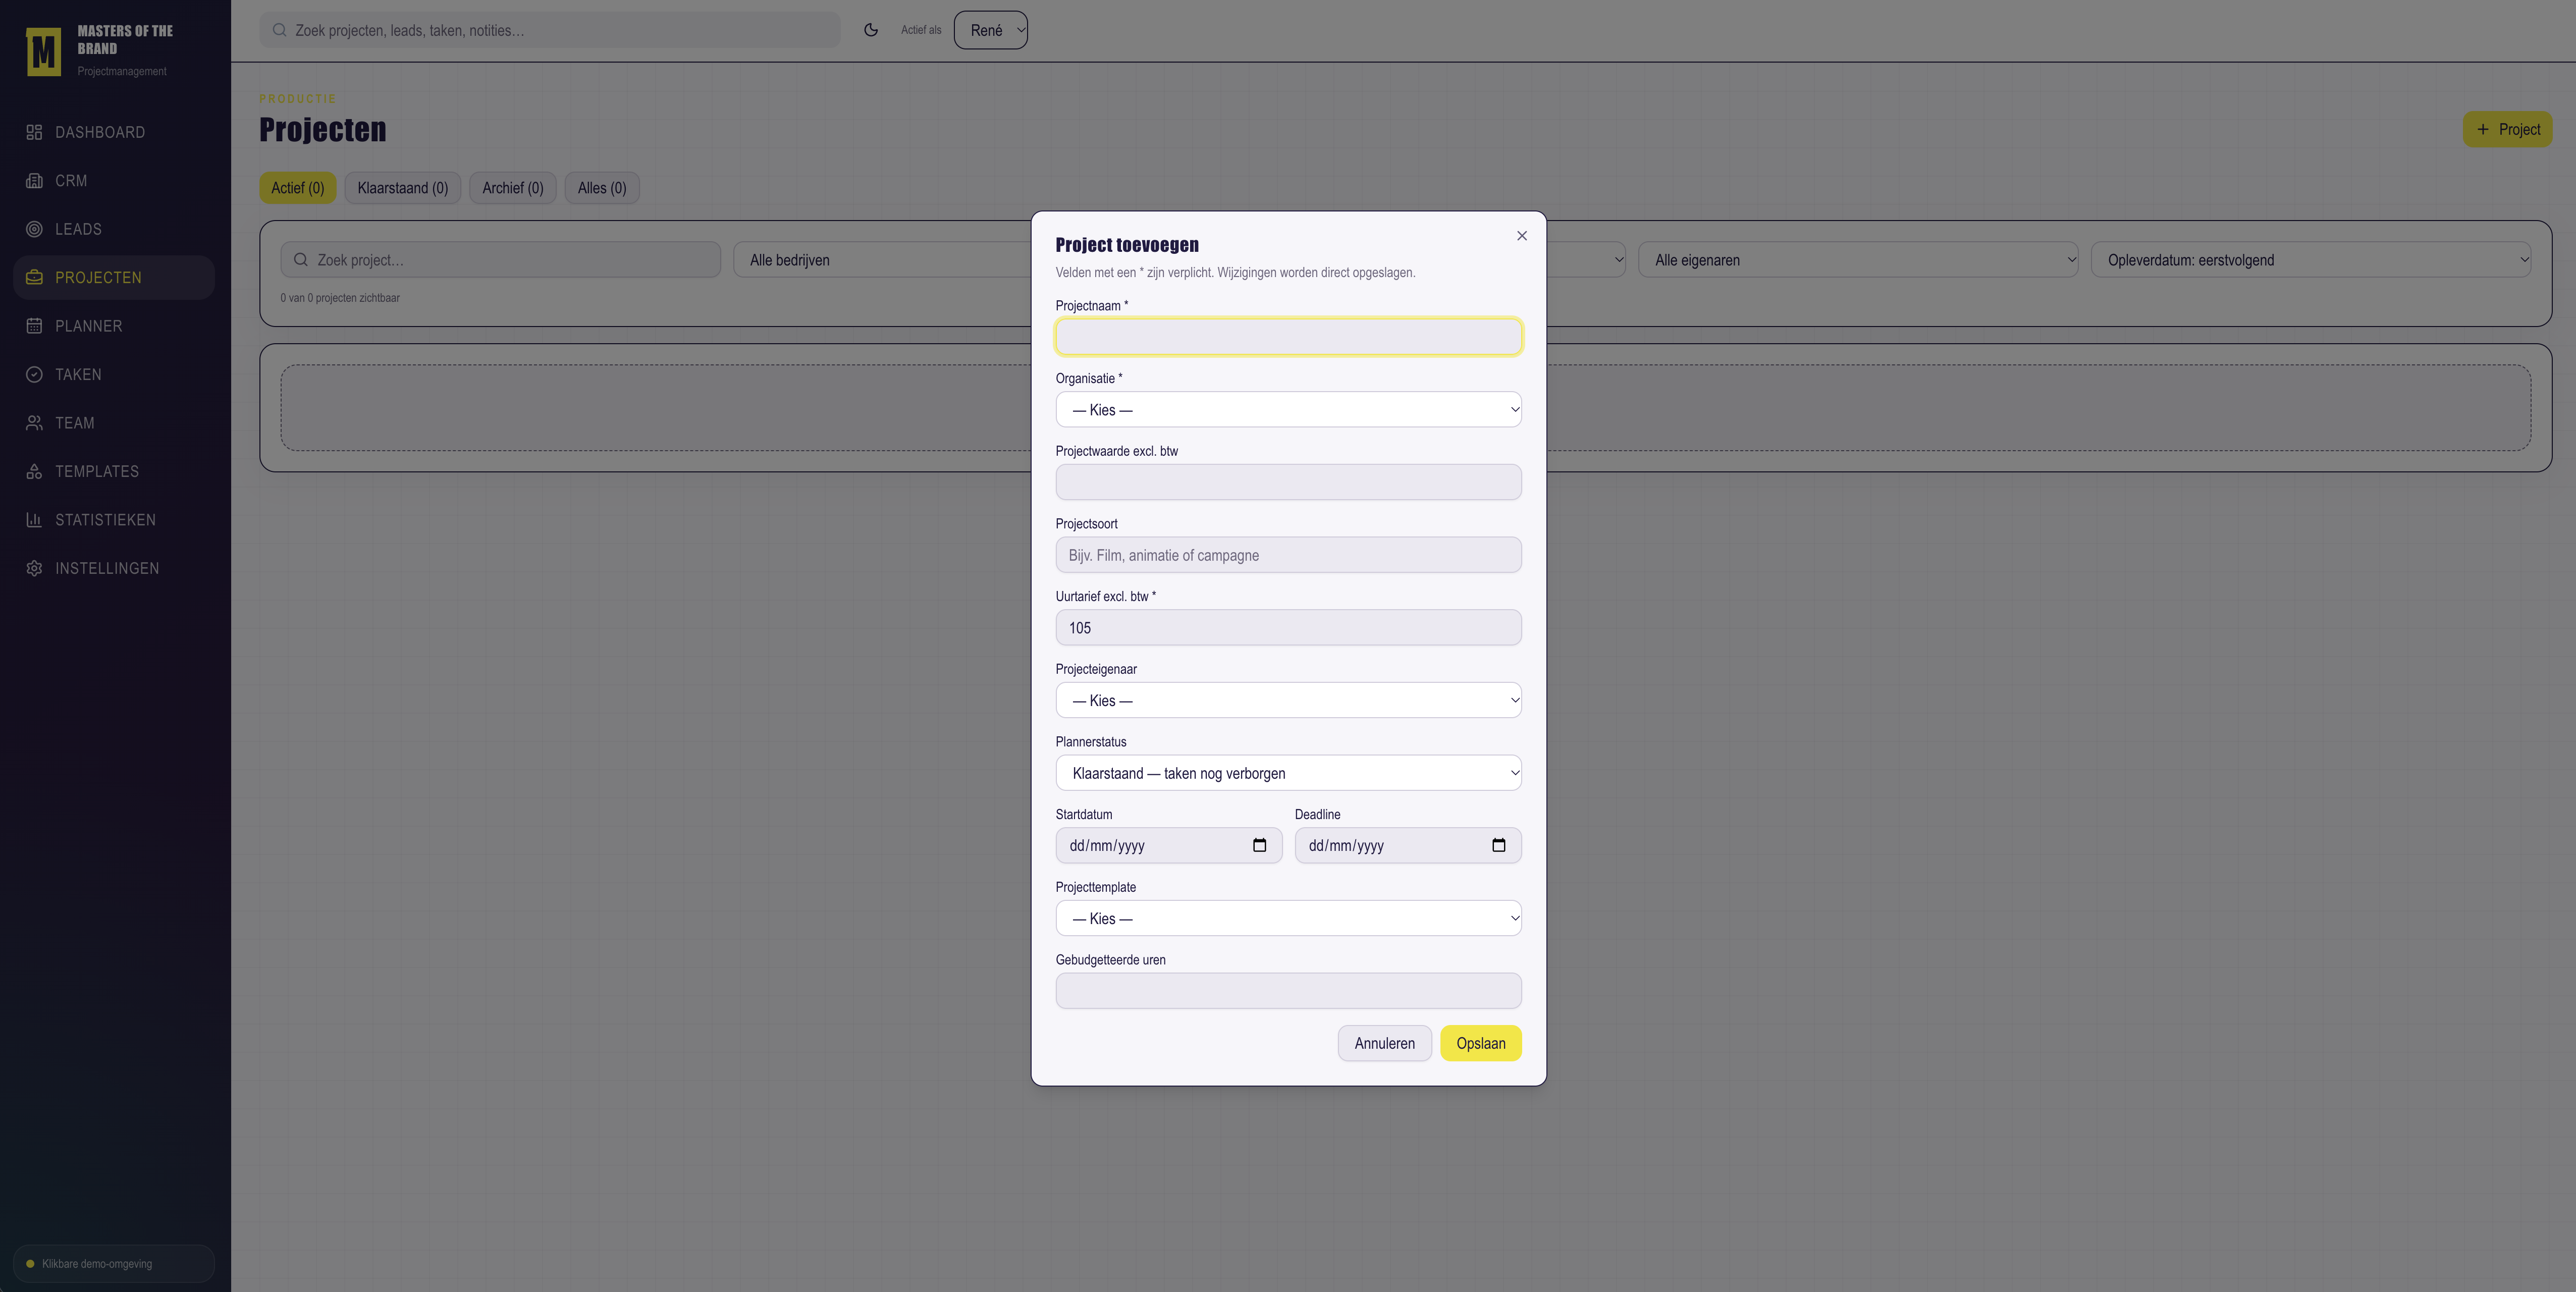The image size is (2576, 1292).
Task: Open the Instellingen gear icon
Action: coord(34,568)
